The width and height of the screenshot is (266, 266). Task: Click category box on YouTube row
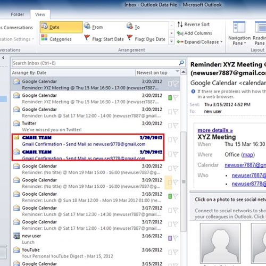click(x=170, y=252)
